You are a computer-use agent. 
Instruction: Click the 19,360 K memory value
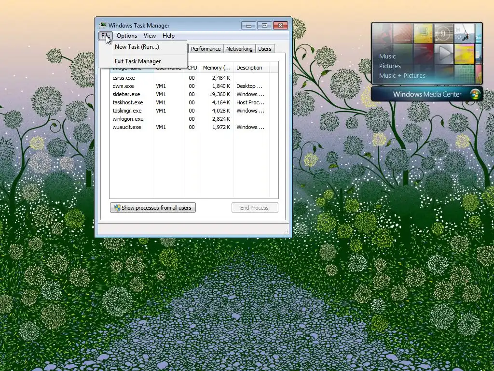pyautogui.click(x=220, y=94)
